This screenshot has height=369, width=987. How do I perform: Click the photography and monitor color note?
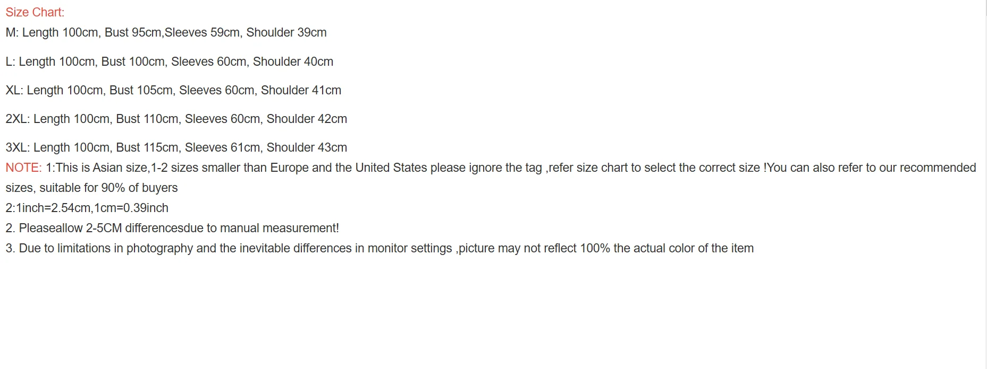379,248
